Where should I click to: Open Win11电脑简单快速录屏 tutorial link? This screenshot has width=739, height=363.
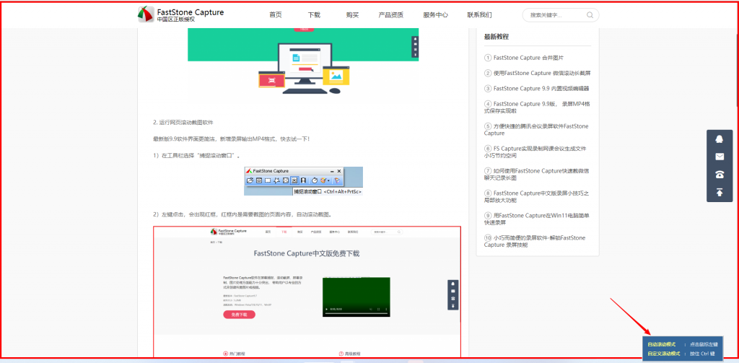click(537, 219)
